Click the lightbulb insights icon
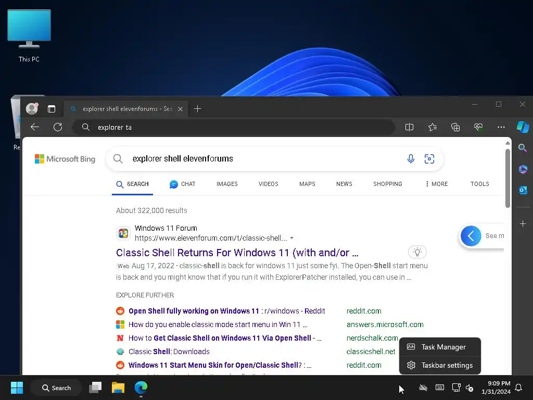533x400 pixels. point(417,252)
